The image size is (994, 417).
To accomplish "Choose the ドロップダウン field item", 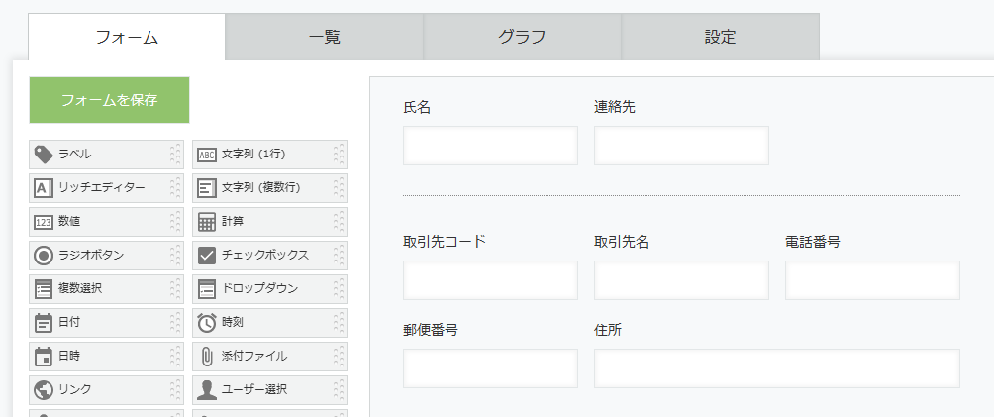I will coord(270,289).
